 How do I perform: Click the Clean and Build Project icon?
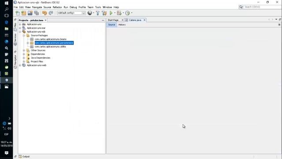click(104, 13)
